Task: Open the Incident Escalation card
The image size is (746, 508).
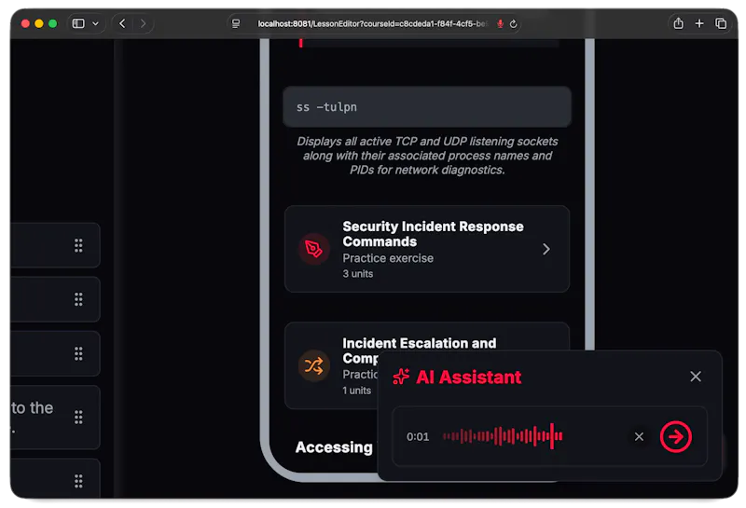Action: 427,365
